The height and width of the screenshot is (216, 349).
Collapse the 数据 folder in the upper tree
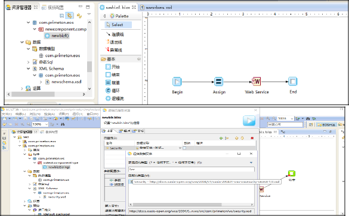click(x=22, y=42)
